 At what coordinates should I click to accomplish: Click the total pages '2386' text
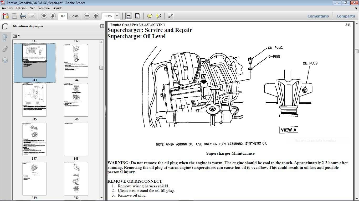tap(75, 16)
